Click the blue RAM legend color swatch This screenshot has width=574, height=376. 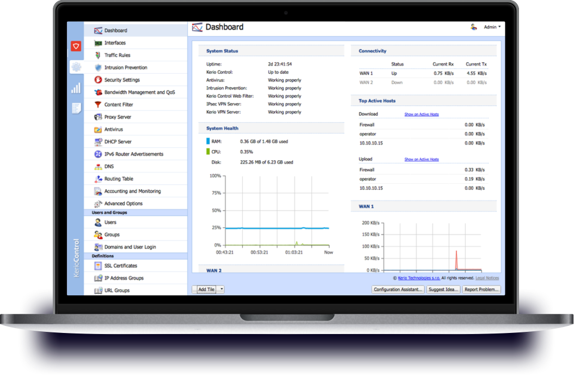208,141
